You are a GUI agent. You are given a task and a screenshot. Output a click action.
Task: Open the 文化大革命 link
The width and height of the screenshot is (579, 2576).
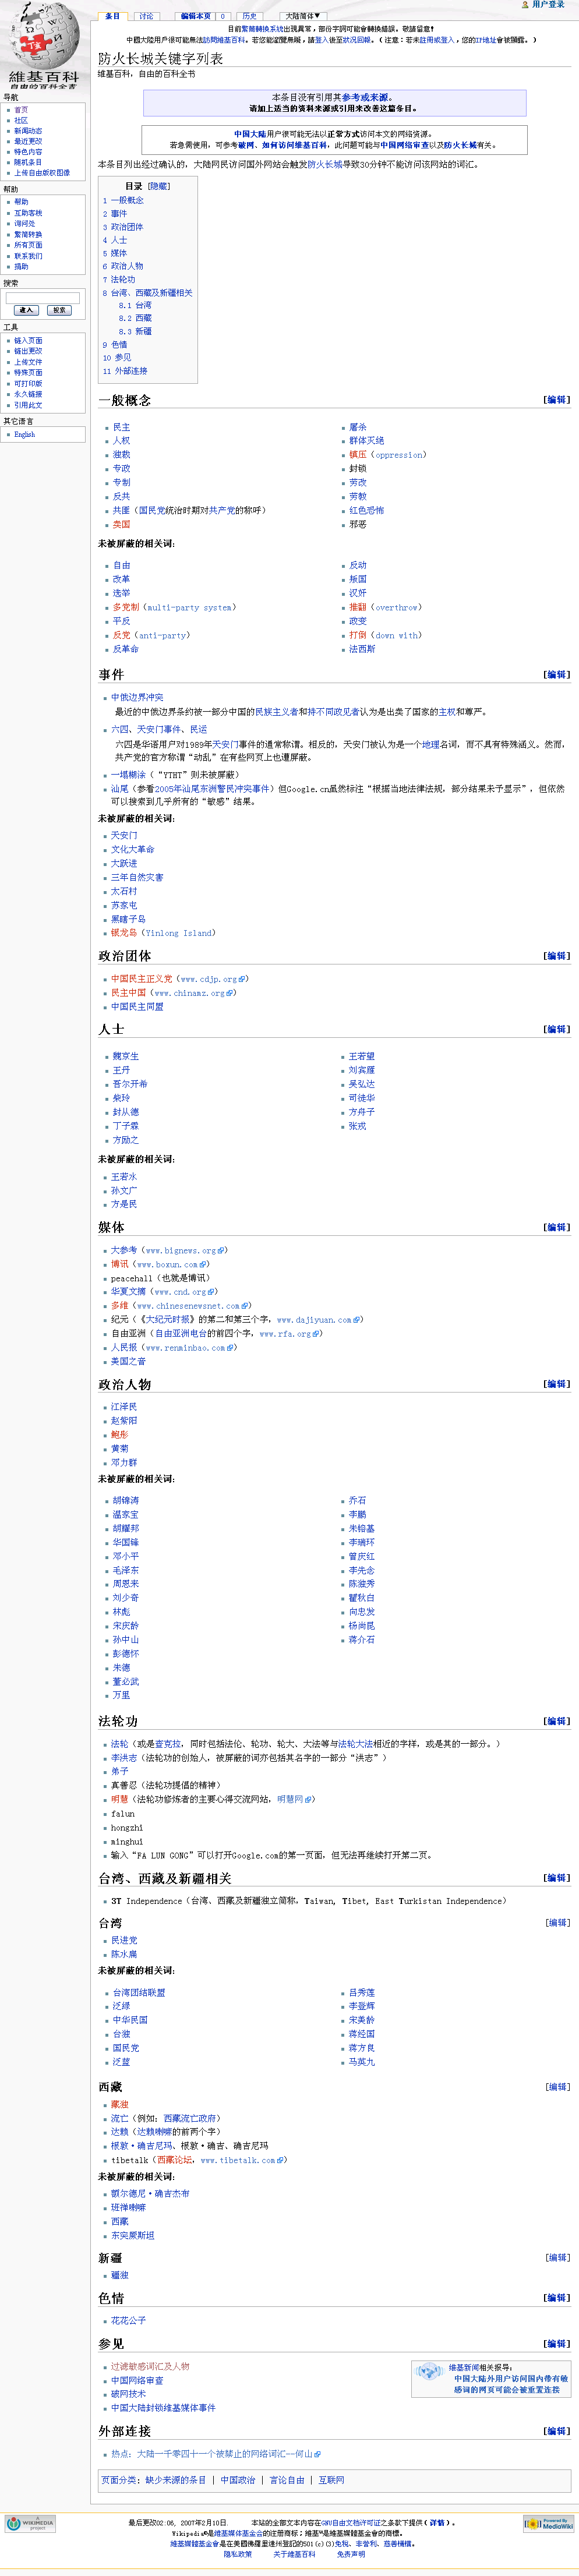(x=132, y=850)
